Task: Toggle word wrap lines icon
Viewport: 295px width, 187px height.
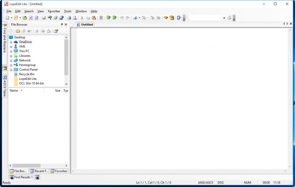Action: (101, 18)
